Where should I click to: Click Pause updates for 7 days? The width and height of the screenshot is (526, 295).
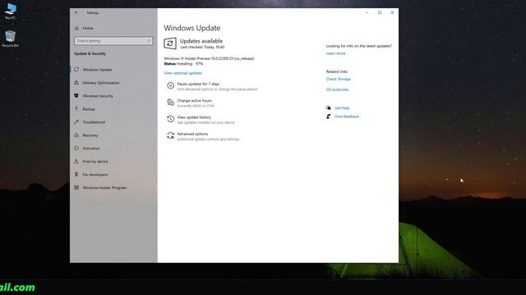198,84
